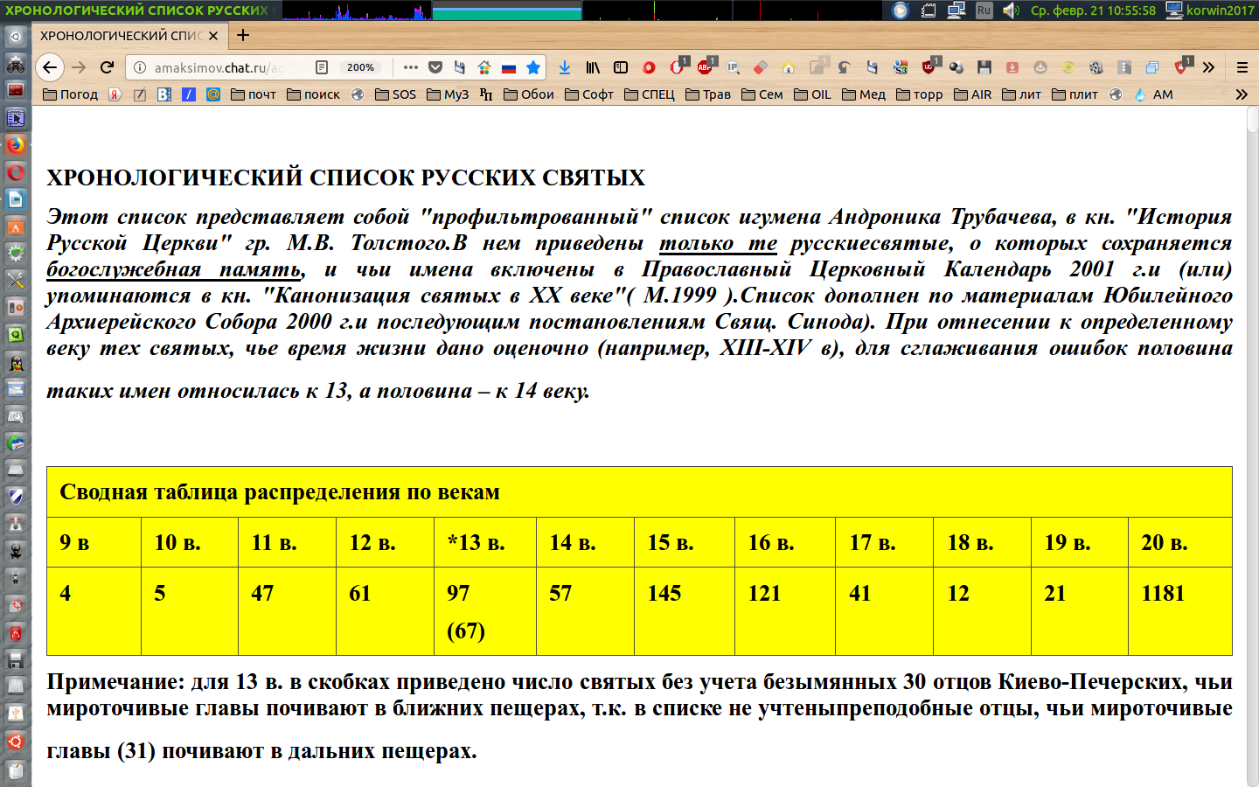Open the AIR bookmarks folder

(x=973, y=94)
